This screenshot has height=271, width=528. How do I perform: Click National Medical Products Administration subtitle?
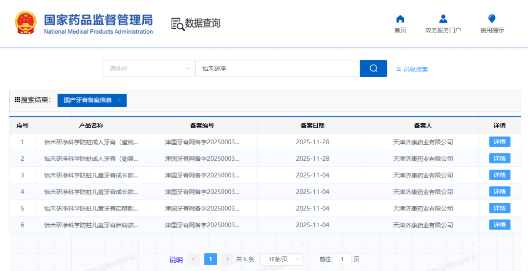point(98,32)
